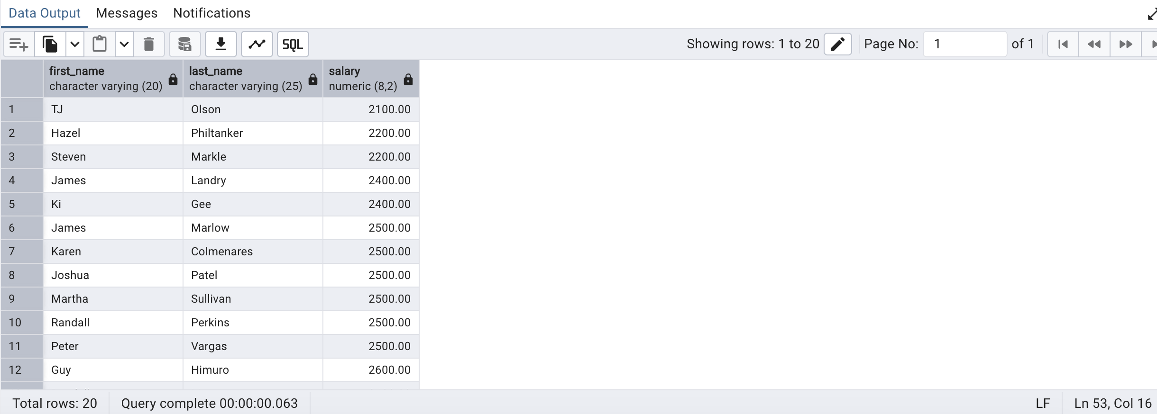Open the Graph Visualiser icon
The height and width of the screenshot is (414, 1157).
point(257,45)
